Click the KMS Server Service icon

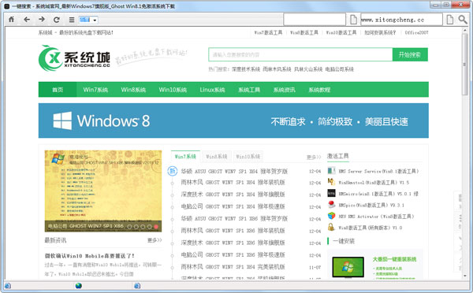[x=332, y=171]
